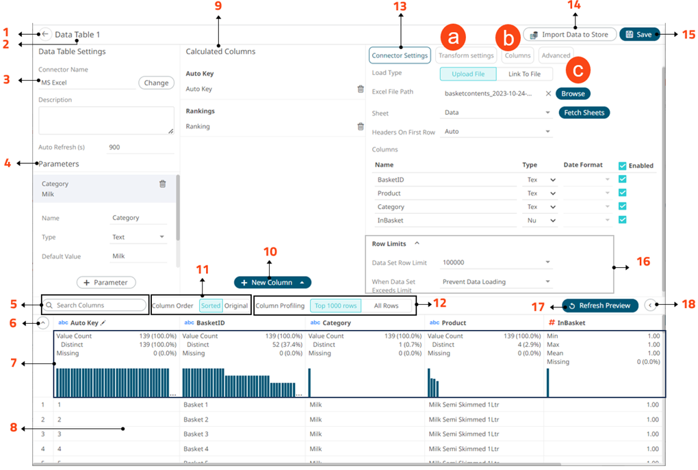The height and width of the screenshot is (470, 698).
Task: Click the connector settings panel scrollbar
Action: click(x=663, y=178)
